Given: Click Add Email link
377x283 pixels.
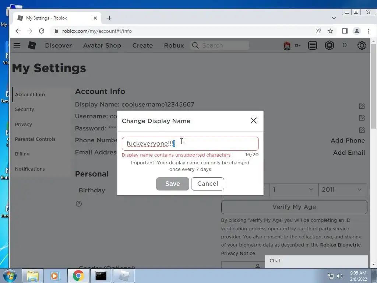Looking at the screenshot, I should click(x=349, y=153).
